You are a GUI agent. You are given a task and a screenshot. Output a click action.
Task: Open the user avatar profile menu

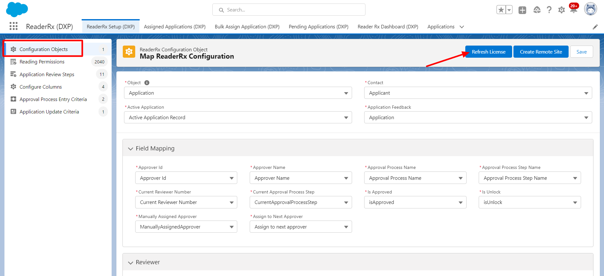pyautogui.click(x=590, y=9)
